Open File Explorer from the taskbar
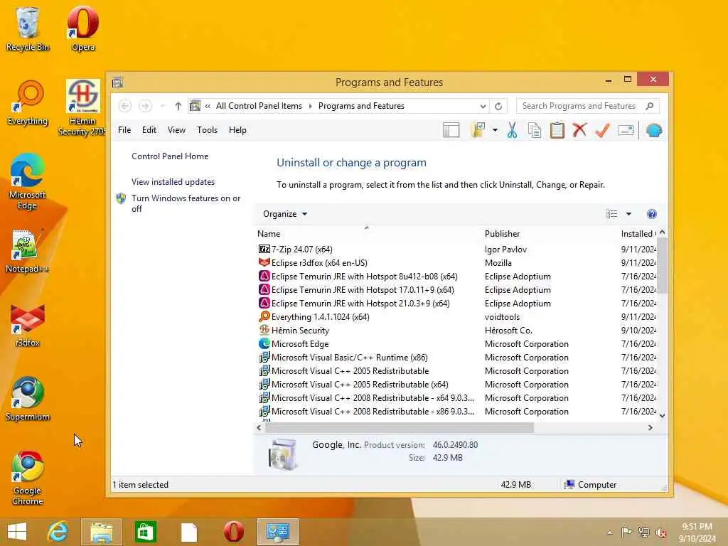The image size is (728, 546). (x=102, y=532)
